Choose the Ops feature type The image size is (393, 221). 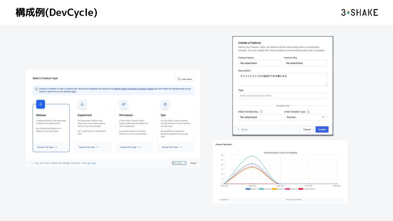[x=171, y=147]
